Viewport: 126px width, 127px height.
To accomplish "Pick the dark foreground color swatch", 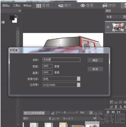I will pyautogui.click(x=12, y=18).
